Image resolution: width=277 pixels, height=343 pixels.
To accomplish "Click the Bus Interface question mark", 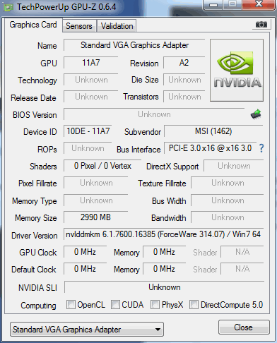I will click(261, 148).
